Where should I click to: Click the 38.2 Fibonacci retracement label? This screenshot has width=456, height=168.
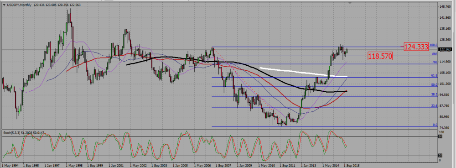pyautogui.click(x=435, y=94)
